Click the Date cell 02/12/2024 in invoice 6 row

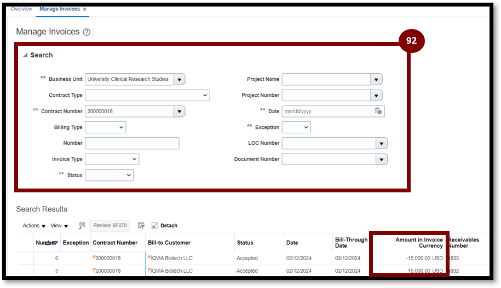click(x=299, y=258)
